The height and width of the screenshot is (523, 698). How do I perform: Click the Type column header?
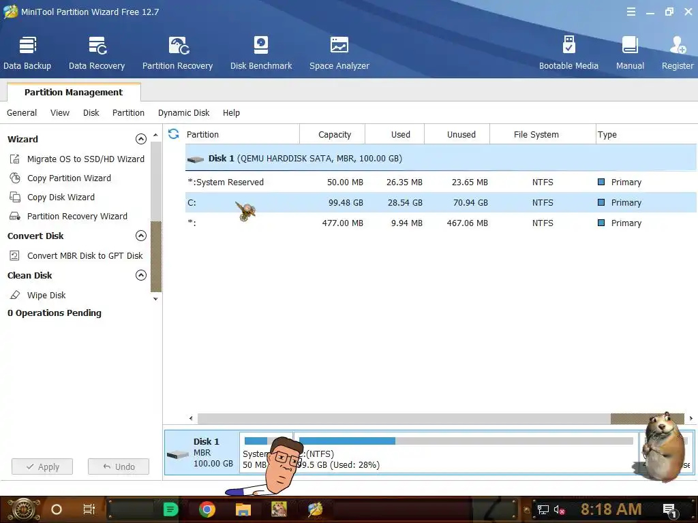click(x=646, y=134)
